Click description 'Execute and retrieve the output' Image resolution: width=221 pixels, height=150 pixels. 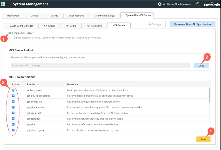point(105,107)
